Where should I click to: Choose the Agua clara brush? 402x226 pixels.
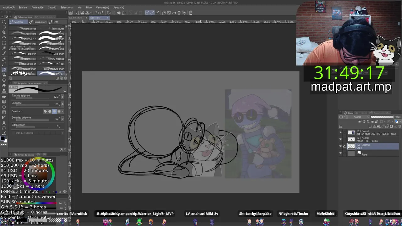tap(23, 34)
